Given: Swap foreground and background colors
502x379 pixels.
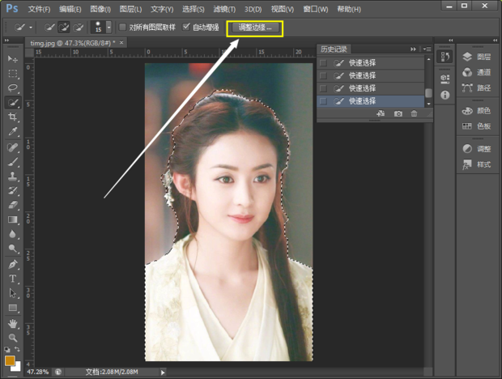Looking at the screenshot, I should tap(17, 349).
